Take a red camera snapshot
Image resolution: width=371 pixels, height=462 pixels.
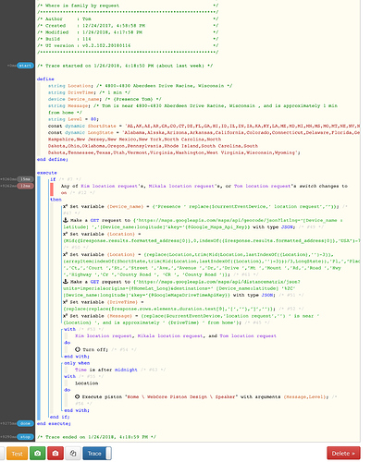pyautogui.click(x=56, y=454)
